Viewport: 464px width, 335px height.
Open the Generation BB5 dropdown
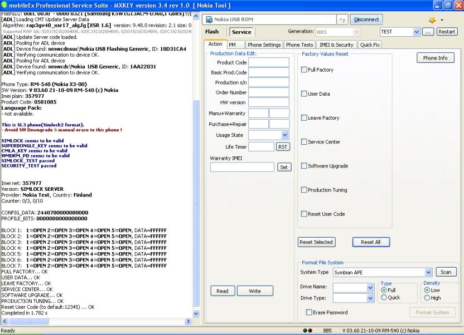point(356,32)
